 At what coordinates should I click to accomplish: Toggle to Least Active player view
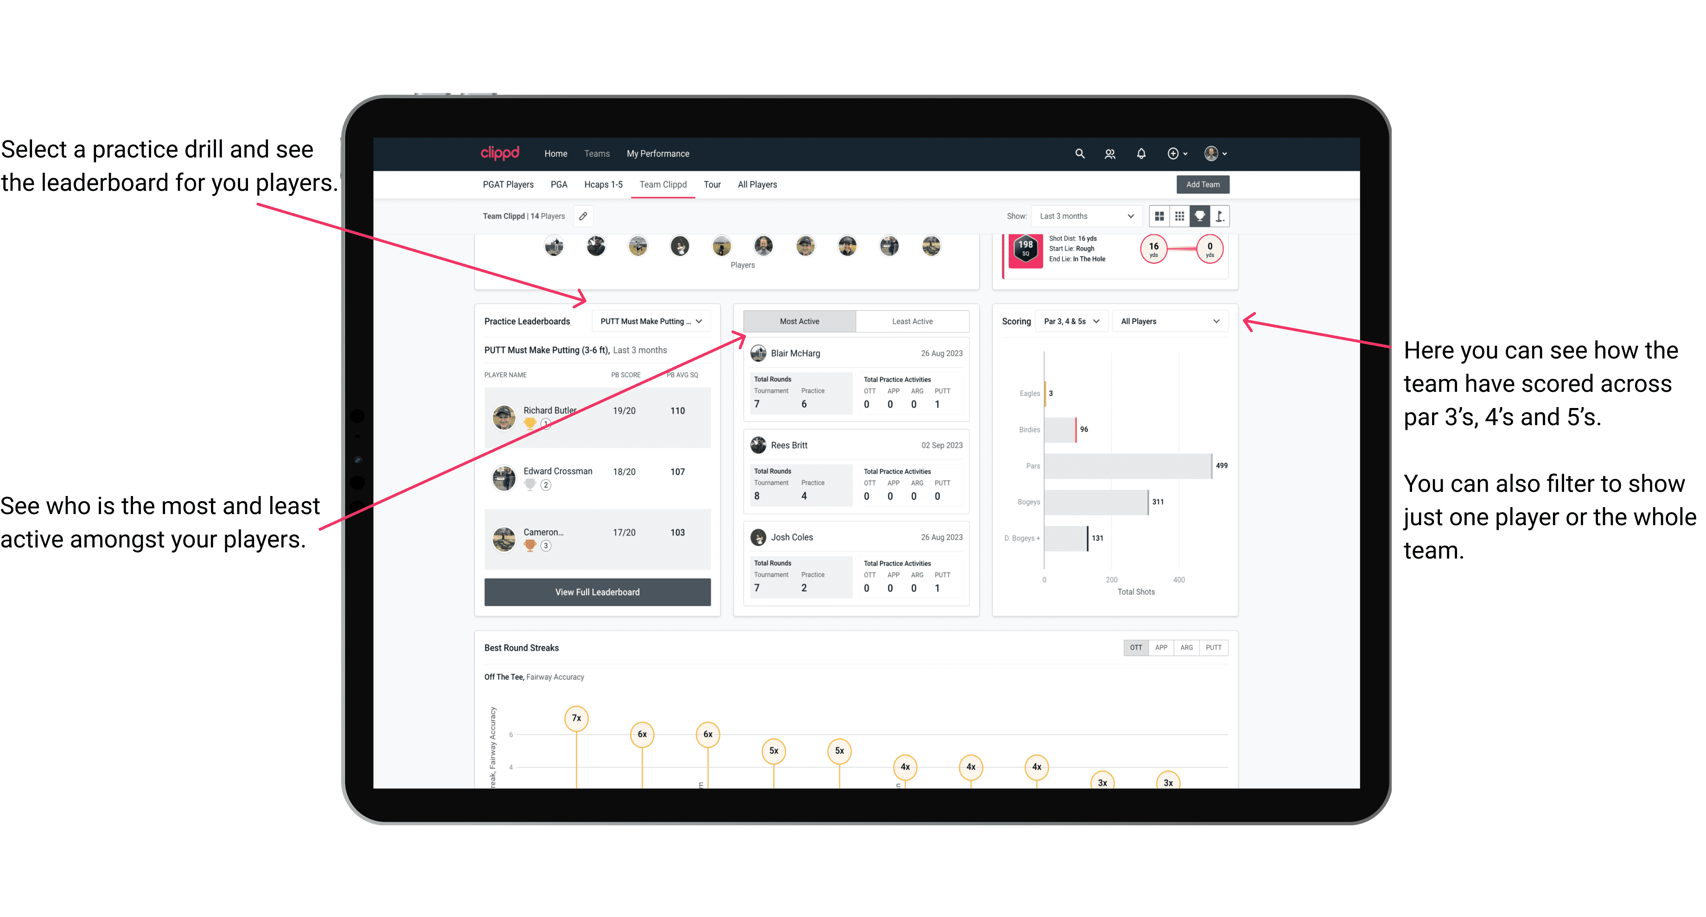[x=913, y=321]
